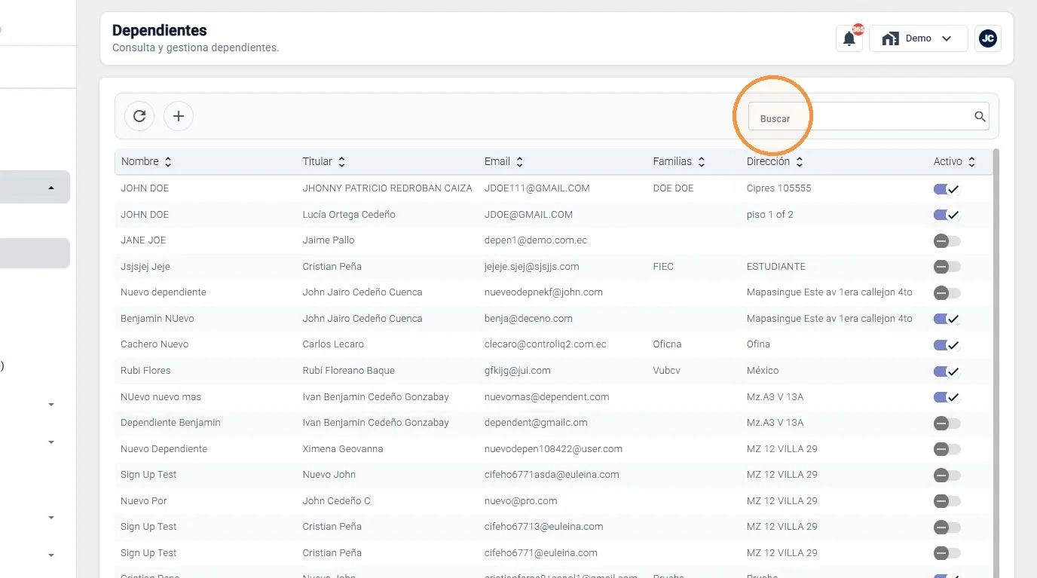Toggle Activo switch for JANE JOE
This screenshot has width=1037, height=578.
pyautogui.click(x=947, y=241)
